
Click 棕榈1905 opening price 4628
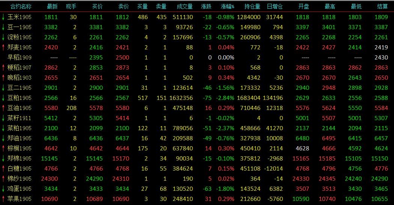click(302, 149)
